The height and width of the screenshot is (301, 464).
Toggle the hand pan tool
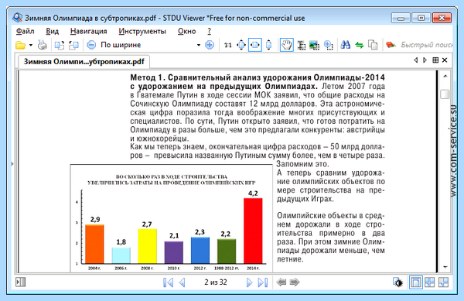pos(286,45)
